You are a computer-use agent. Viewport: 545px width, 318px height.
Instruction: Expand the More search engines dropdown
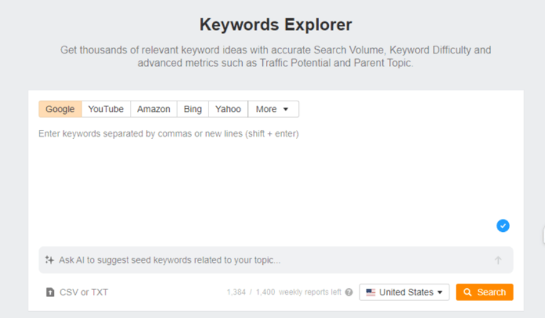(273, 109)
